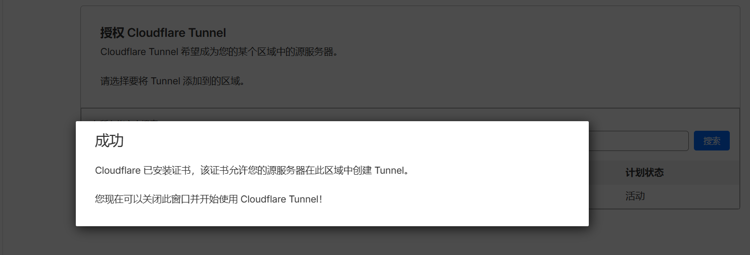Click the 计划状态 column header
This screenshot has width=750, height=255.
(x=644, y=173)
